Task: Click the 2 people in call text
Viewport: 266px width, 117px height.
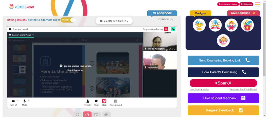Action: (x=20, y=29)
